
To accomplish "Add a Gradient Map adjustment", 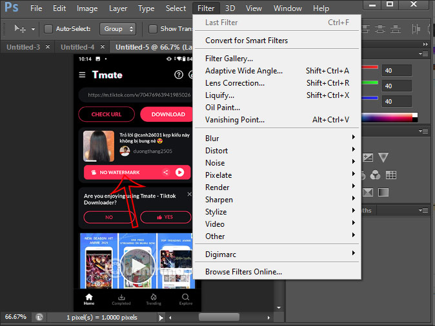I will click(383, 192).
